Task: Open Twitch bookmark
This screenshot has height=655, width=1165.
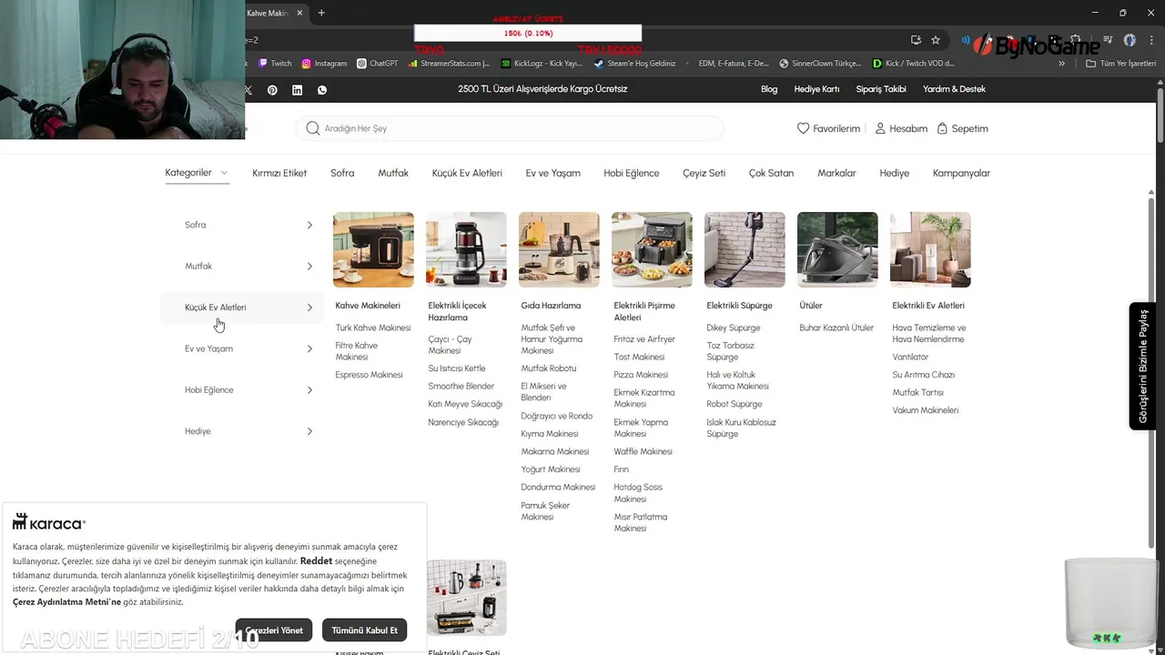Action: [x=275, y=64]
